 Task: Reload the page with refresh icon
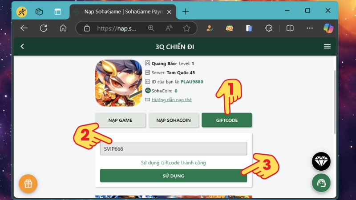[x=44, y=28]
